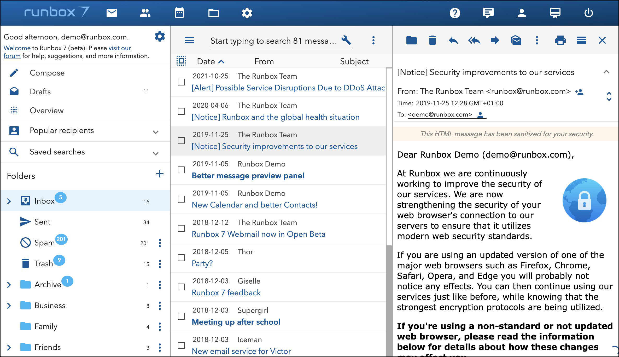Open account settings gear in top bar

coord(247,13)
